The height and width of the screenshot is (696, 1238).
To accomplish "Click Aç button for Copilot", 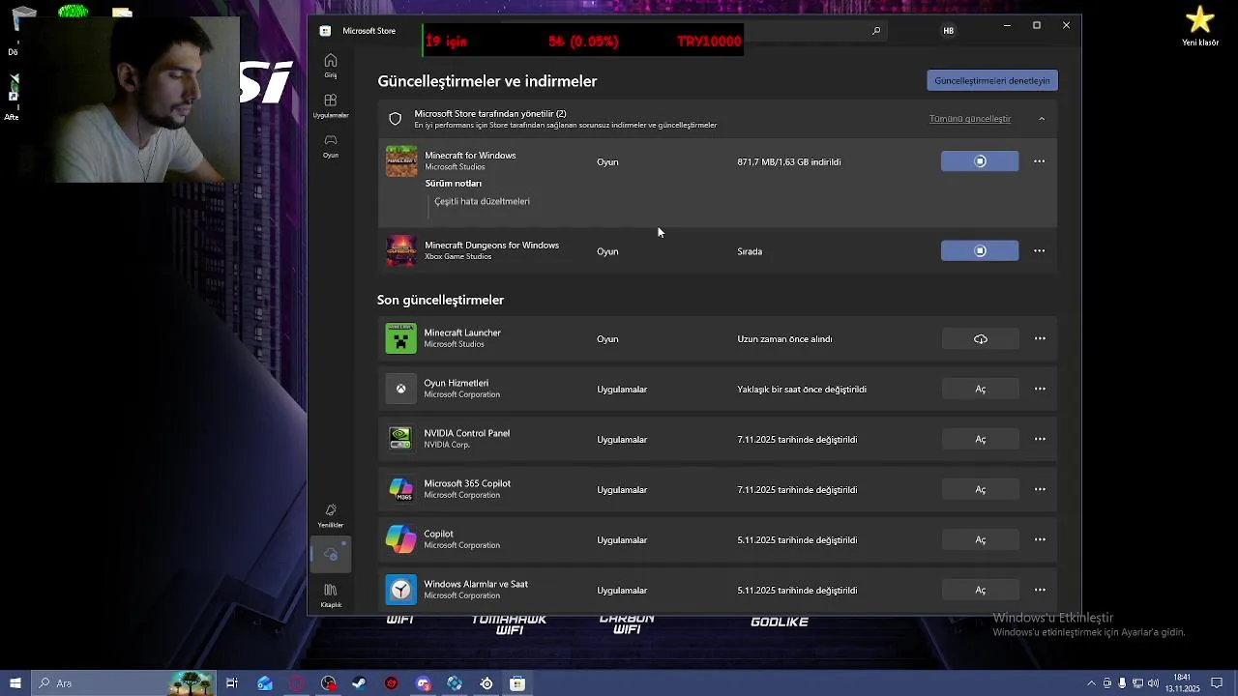I will [x=981, y=540].
